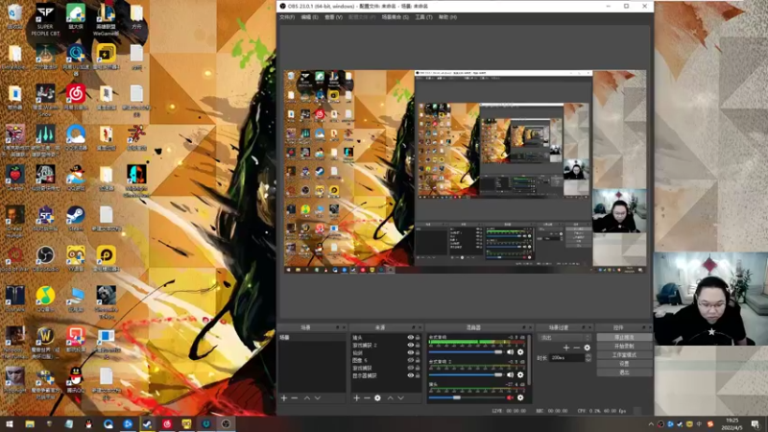Click the 退出 exit button in OBS
The width and height of the screenshot is (768, 432).
[624, 372]
